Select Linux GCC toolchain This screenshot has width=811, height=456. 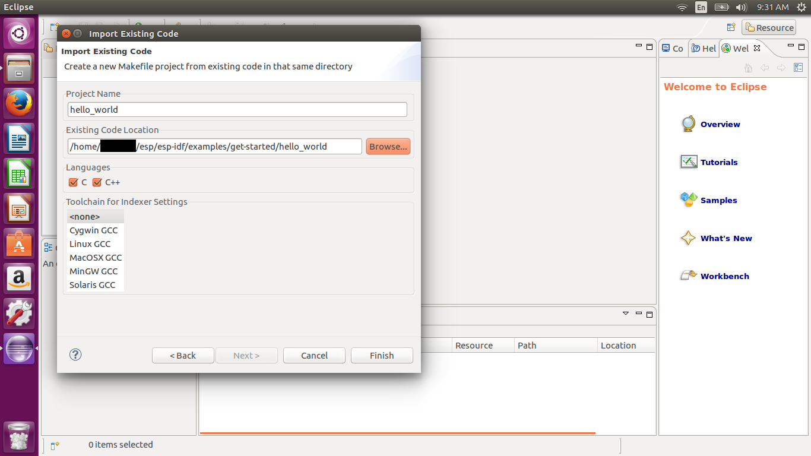(x=96, y=244)
